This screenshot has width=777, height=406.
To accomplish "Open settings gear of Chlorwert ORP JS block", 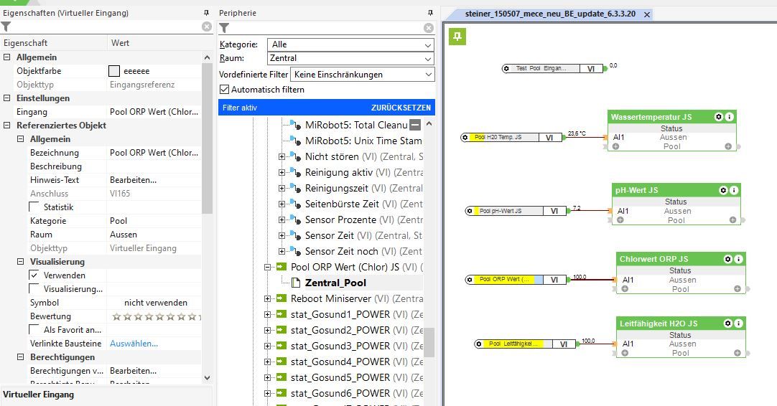I will [x=728, y=259].
